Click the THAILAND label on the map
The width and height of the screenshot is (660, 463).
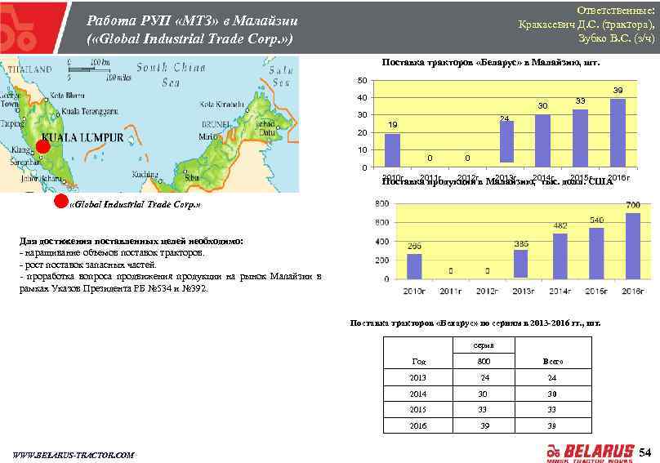coord(29,69)
